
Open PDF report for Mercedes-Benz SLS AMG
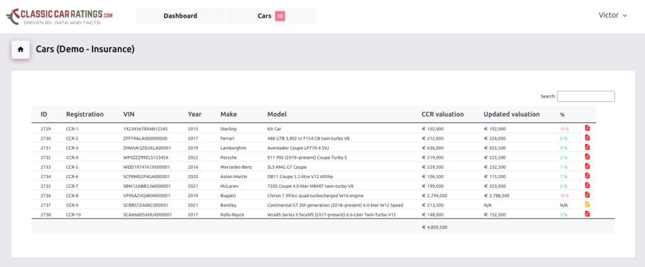coord(588,166)
